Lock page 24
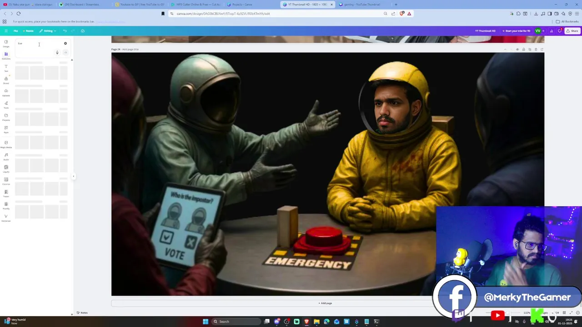Viewport: 582px width, 327px height. point(523,49)
